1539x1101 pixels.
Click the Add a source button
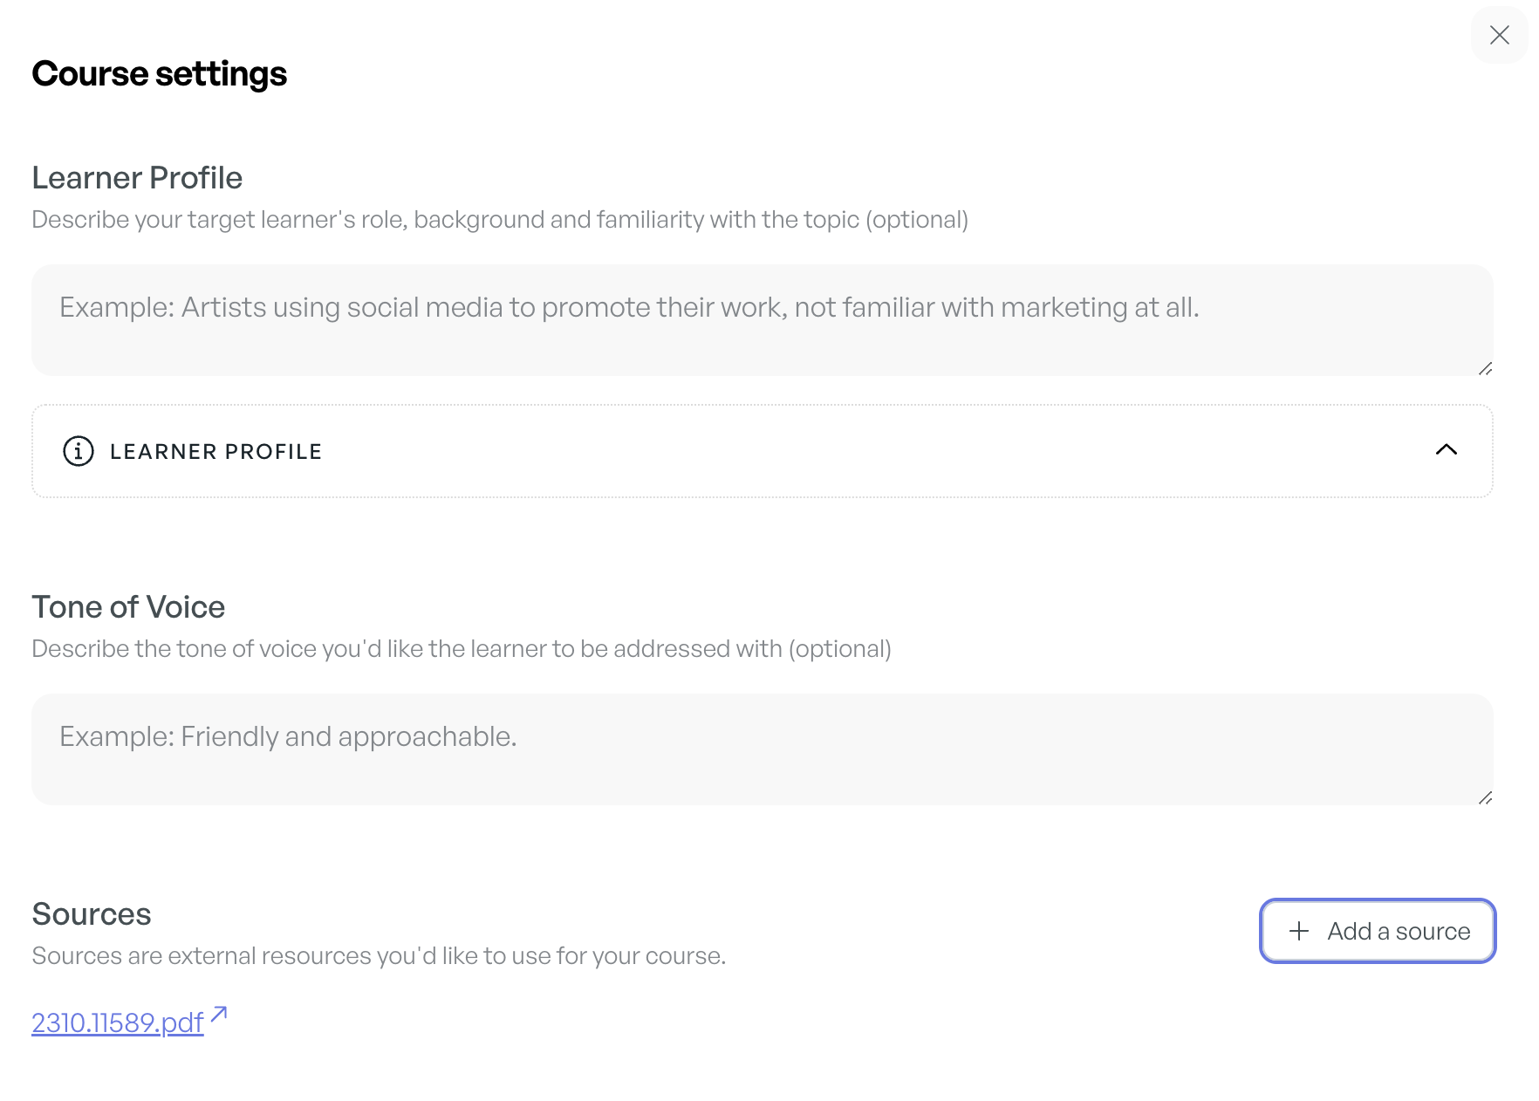pos(1378,931)
